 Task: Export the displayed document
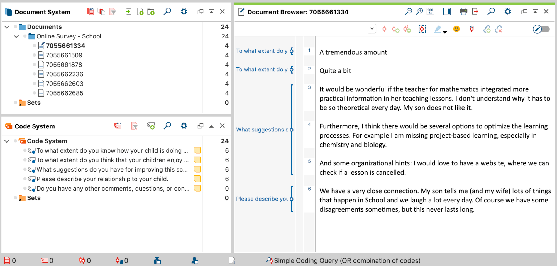pos(475,12)
